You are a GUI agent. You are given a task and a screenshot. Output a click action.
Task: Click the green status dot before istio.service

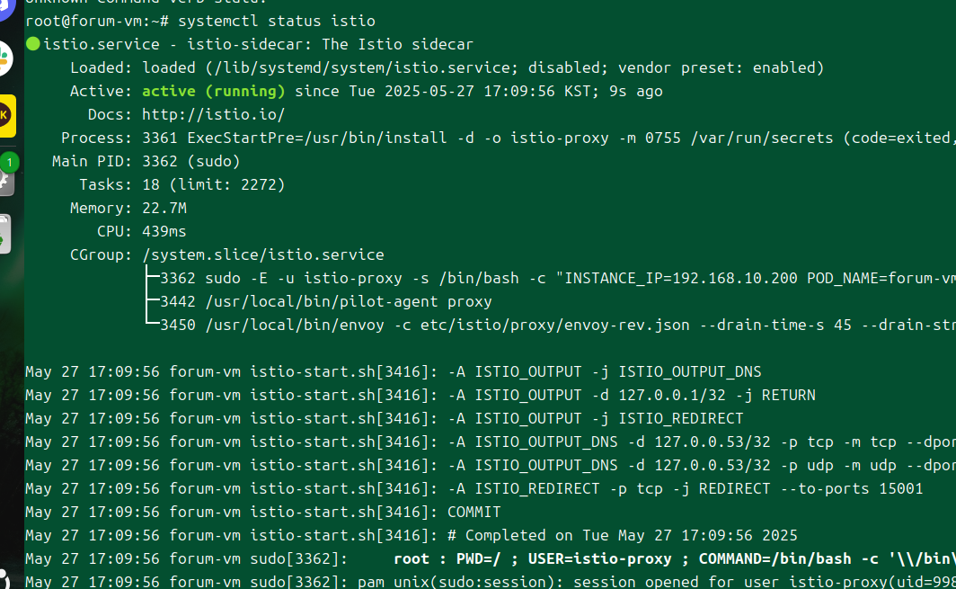32,44
